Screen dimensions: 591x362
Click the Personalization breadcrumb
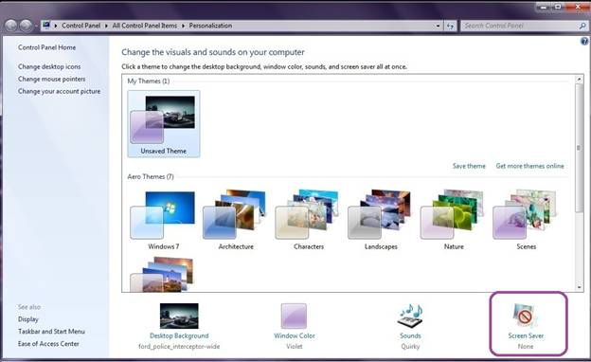[210, 26]
